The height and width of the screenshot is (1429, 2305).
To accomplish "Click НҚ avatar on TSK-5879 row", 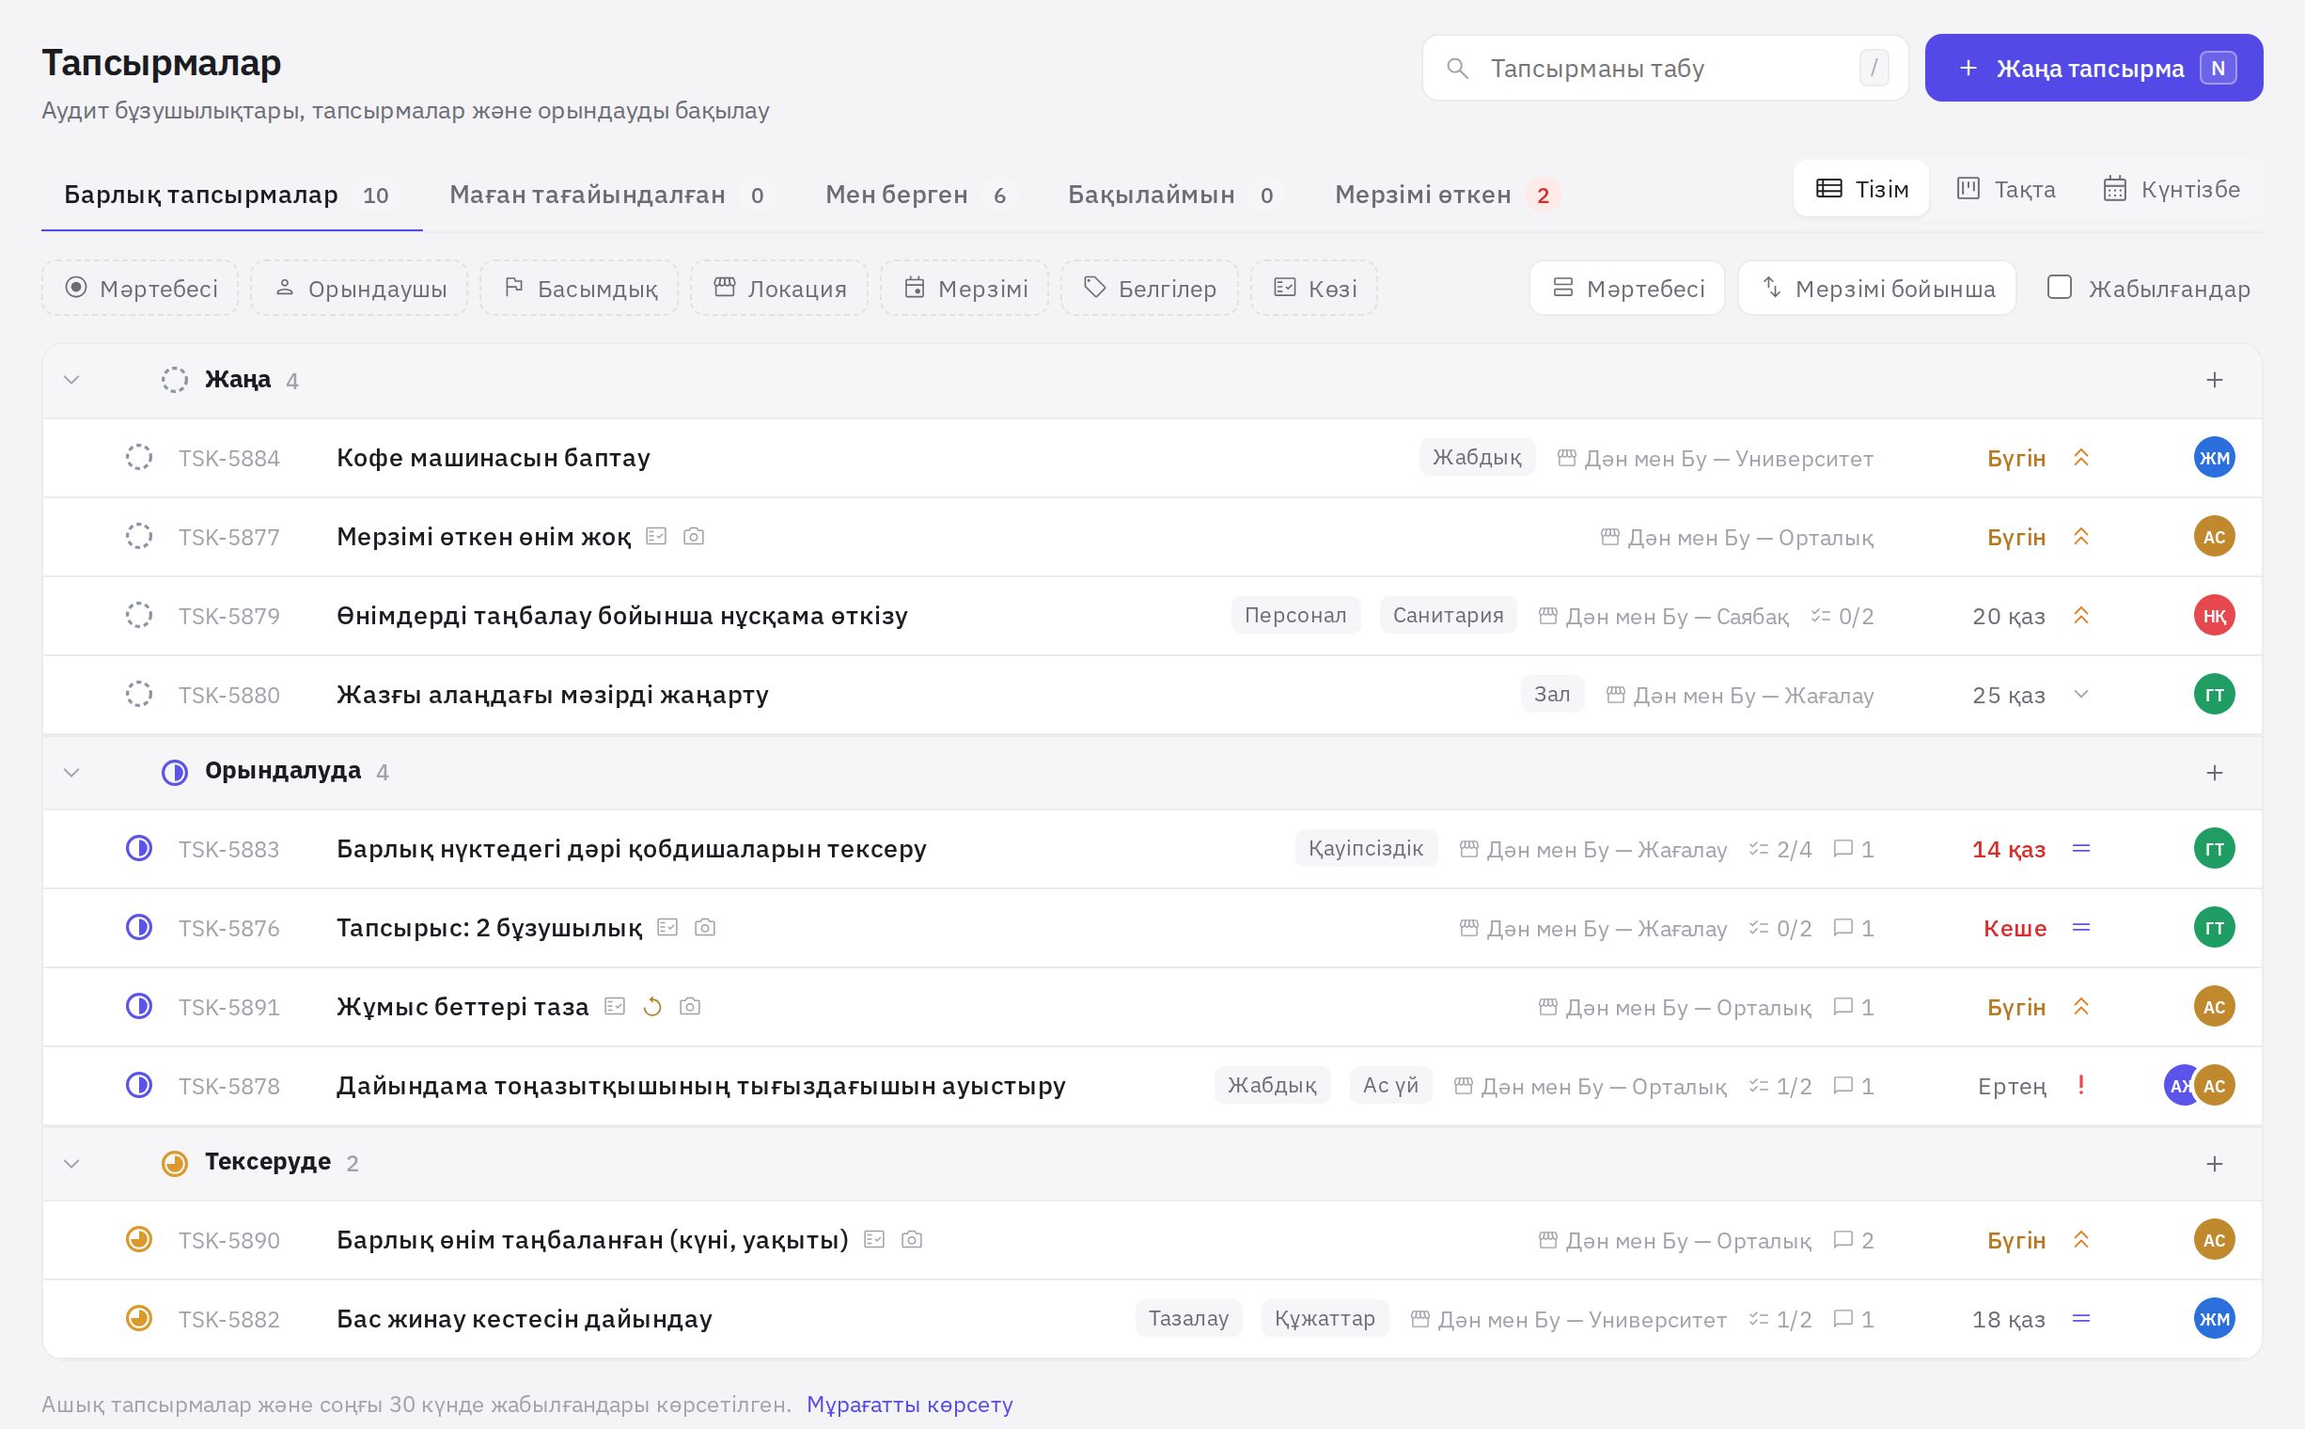I will pos(2213,615).
